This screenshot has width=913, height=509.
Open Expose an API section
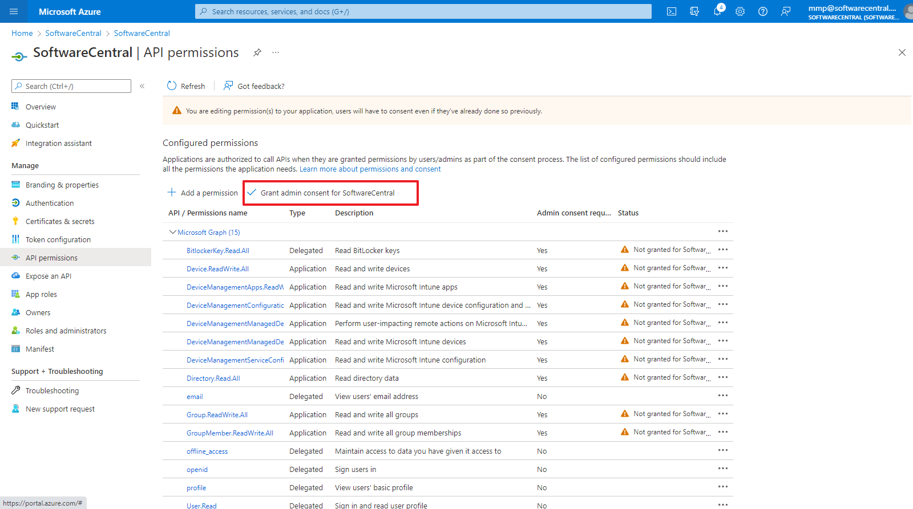(49, 276)
